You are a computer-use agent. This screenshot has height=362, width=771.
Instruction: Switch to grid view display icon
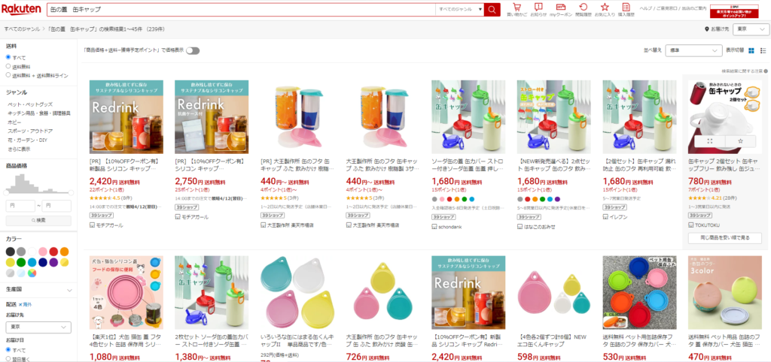click(x=751, y=50)
